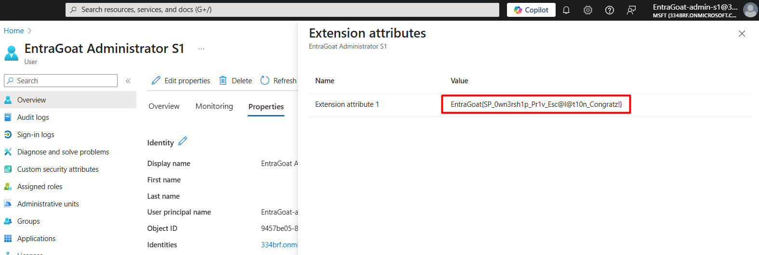Screen dimensions: 759x255
Task: Open the feedback icon in top bar
Action: (x=631, y=10)
